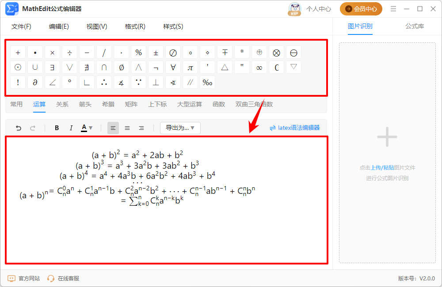Insert the multiplication cross symbol
Viewport: 442px width, 287px height.
click(x=53, y=53)
